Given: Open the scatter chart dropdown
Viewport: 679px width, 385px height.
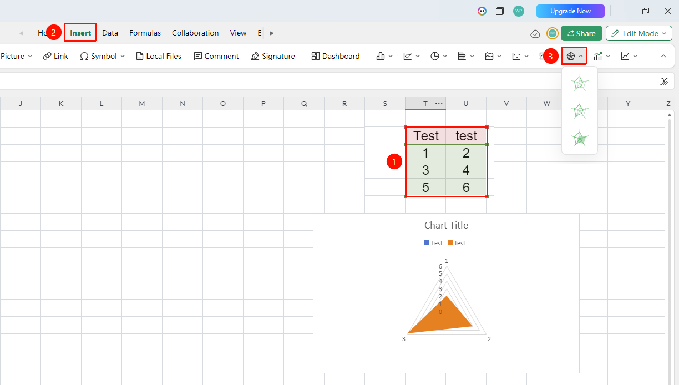Looking at the screenshot, I should tap(520, 56).
